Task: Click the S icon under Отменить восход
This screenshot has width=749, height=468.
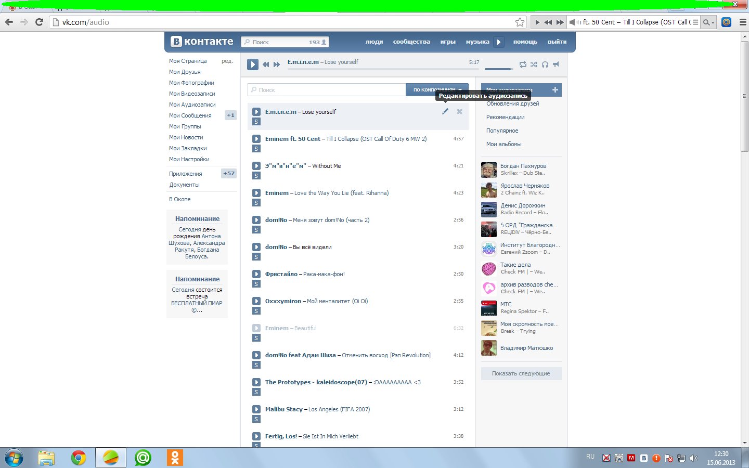Action: tap(256, 365)
